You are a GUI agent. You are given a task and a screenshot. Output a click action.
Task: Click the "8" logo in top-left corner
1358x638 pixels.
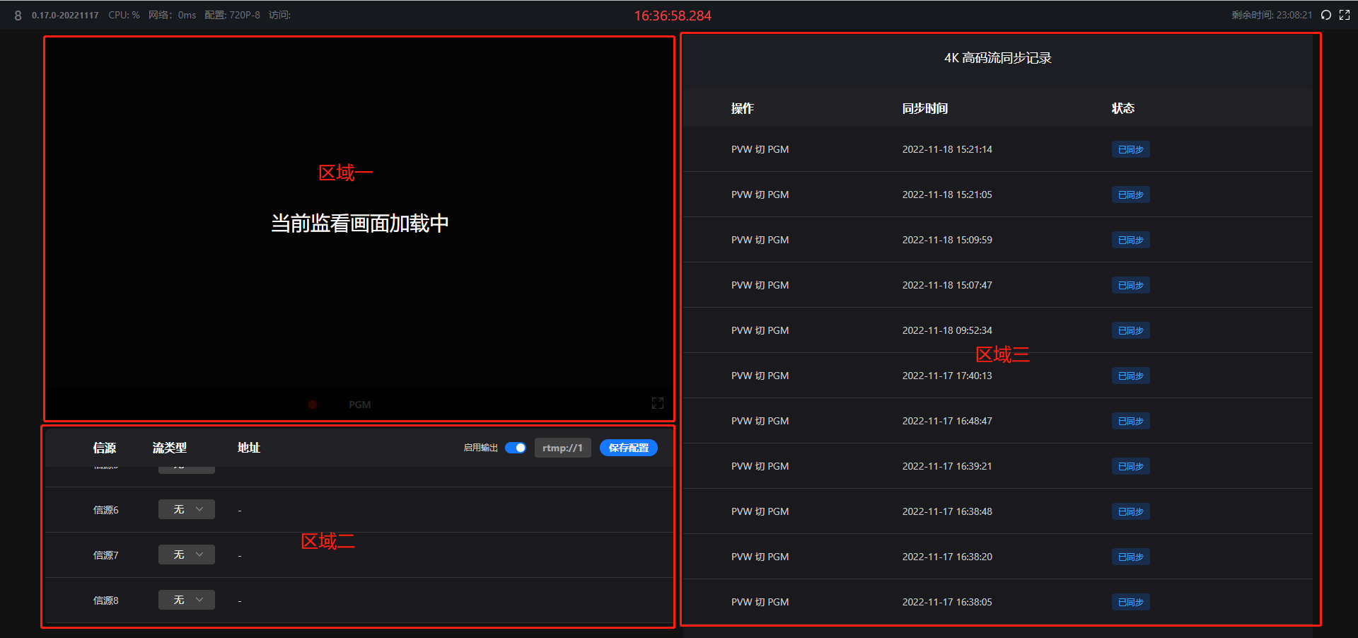coord(18,16)
